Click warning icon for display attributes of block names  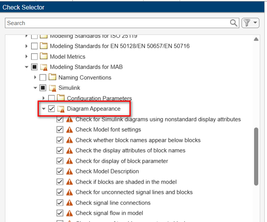click(x=70, y=151)
